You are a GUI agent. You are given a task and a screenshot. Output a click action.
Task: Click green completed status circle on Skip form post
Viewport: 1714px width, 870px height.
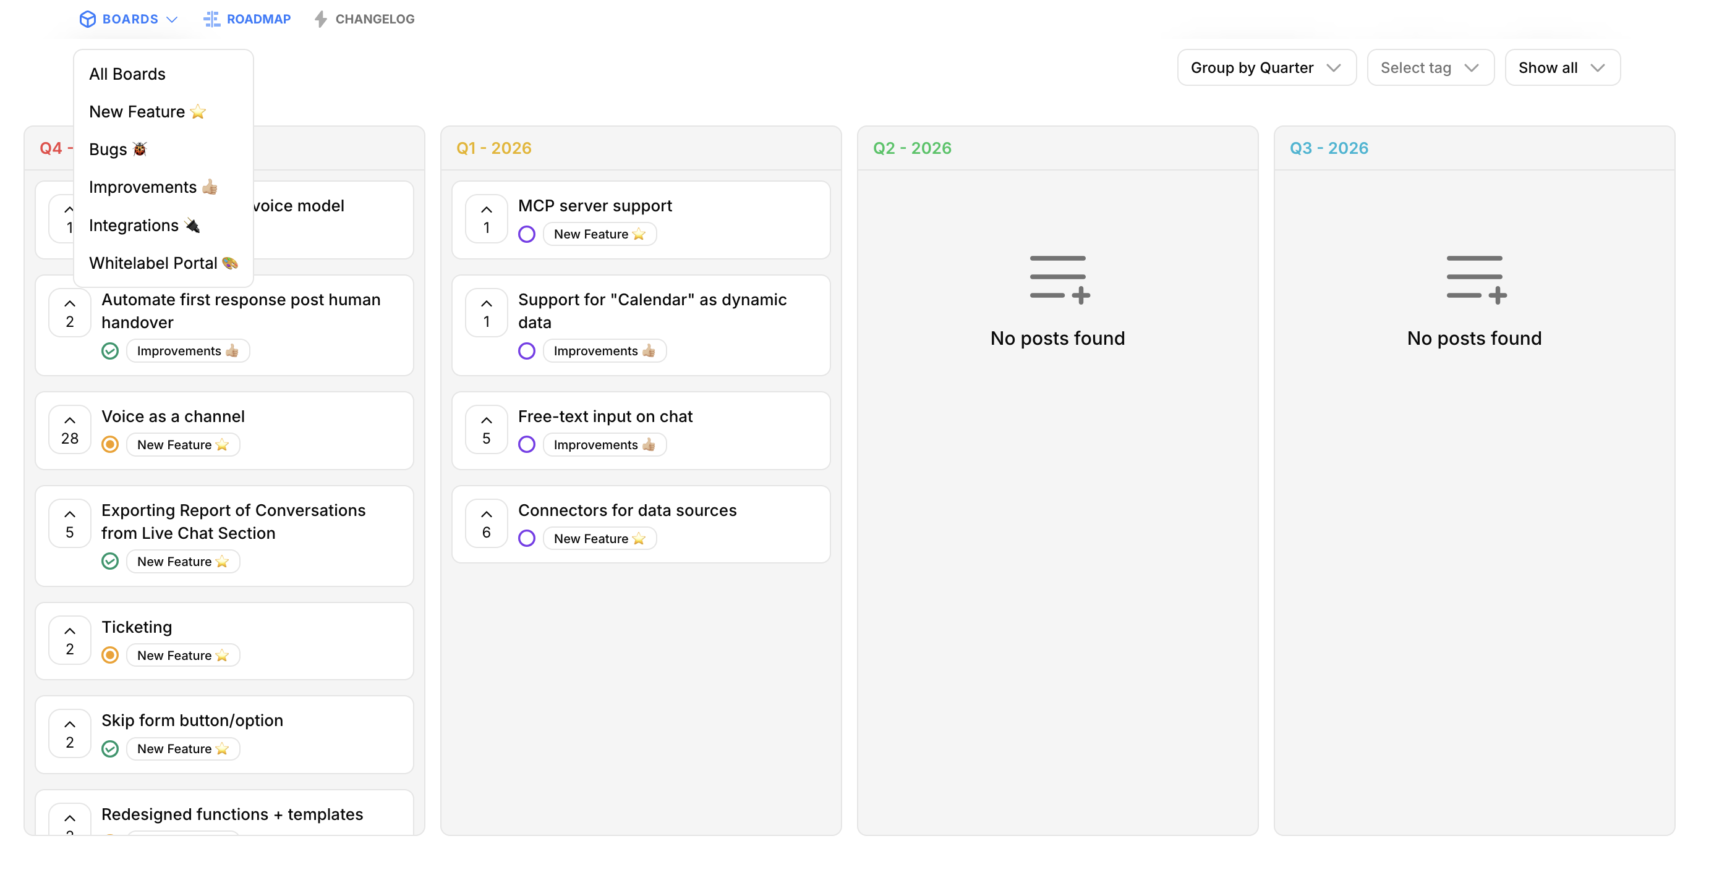[111, 748]
